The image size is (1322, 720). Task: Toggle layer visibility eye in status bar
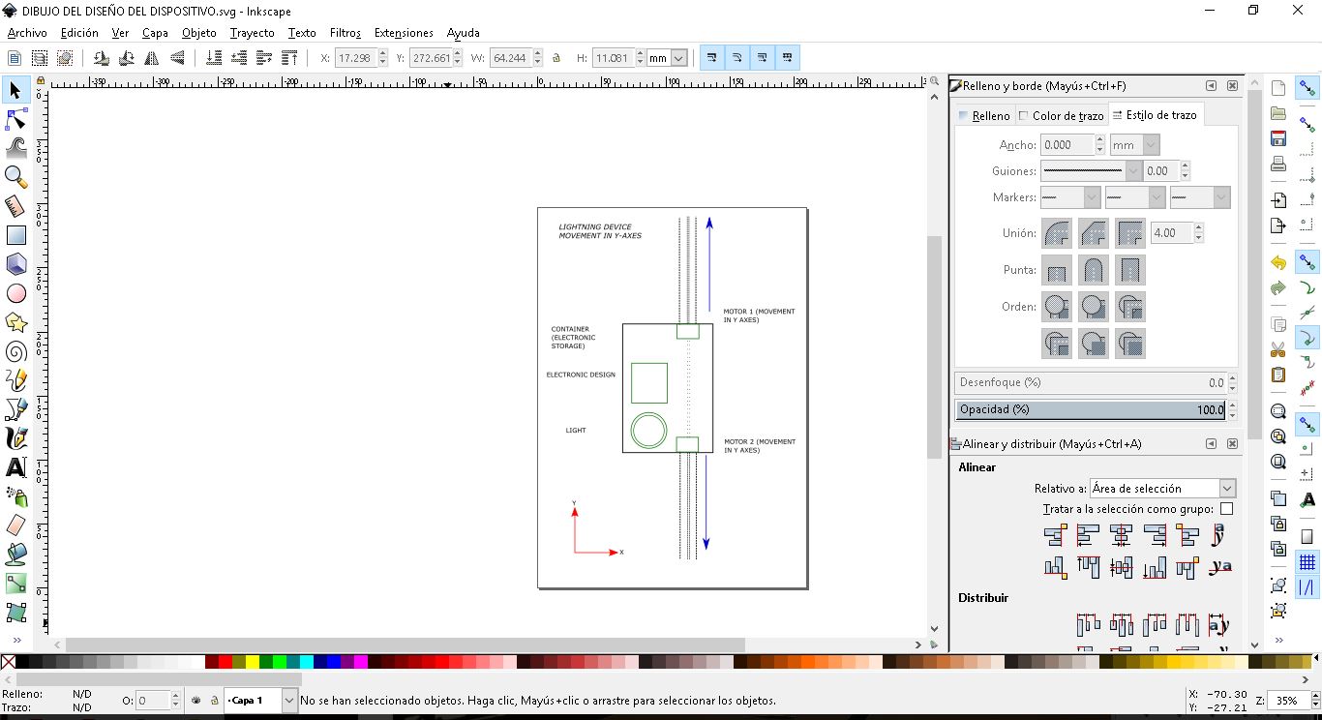coord(196,700)
